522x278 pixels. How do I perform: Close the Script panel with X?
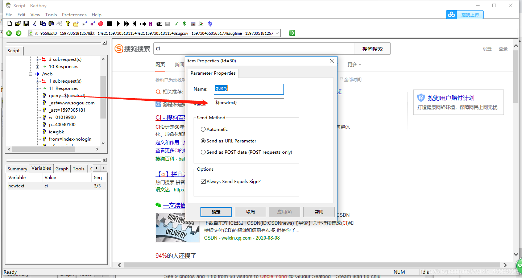pos(104,43)
